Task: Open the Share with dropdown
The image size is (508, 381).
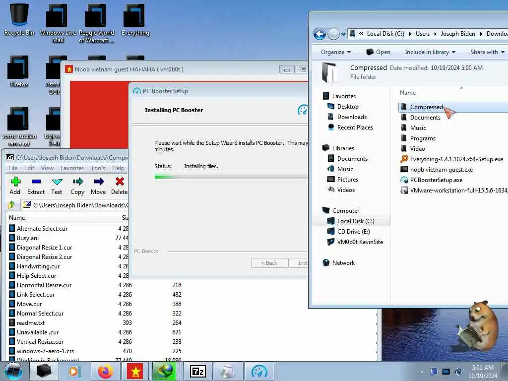Action: (x=487, y=52)
